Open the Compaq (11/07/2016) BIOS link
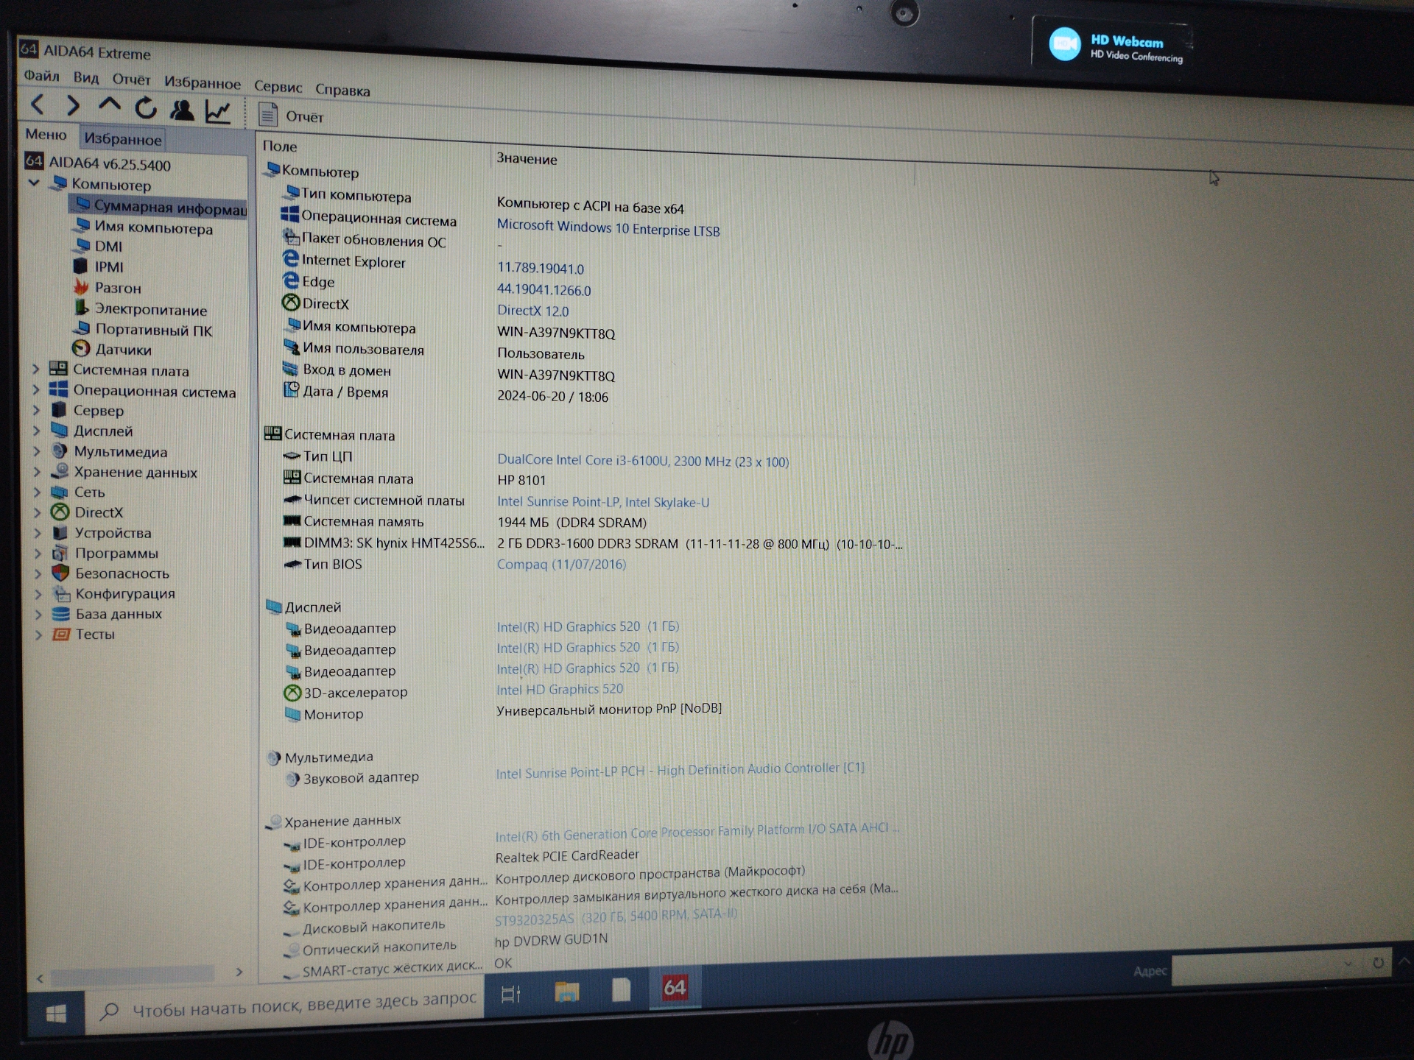 coord(561,564)
